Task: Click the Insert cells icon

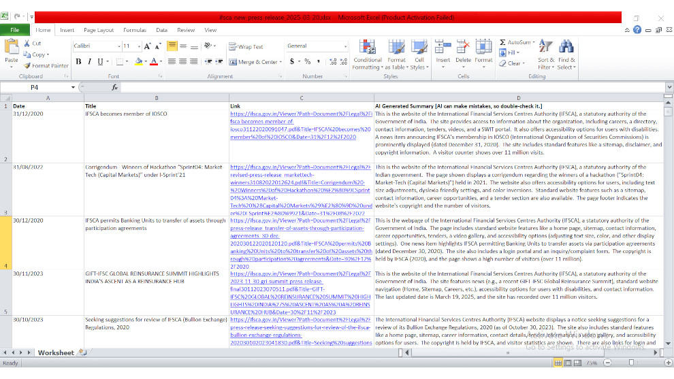Action: click(443, 47)
